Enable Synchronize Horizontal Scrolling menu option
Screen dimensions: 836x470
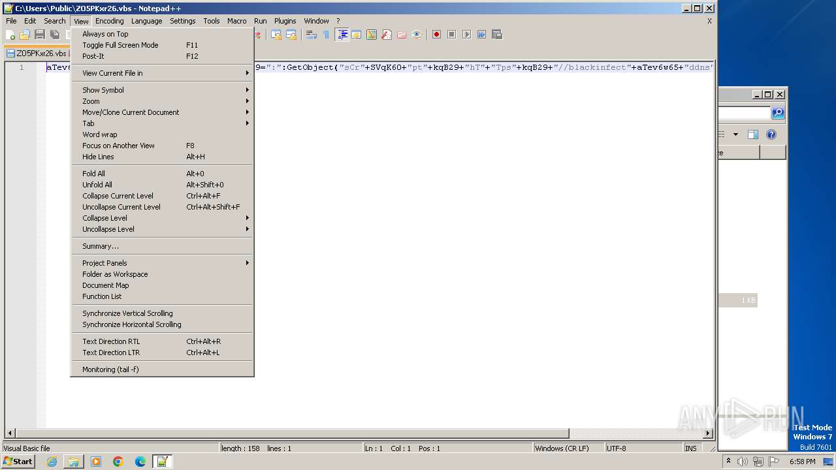click(162, 324)
